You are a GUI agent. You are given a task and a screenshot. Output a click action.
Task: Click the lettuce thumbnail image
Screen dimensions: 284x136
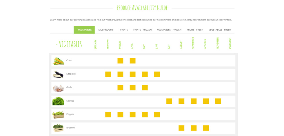(x=58, y=101)
